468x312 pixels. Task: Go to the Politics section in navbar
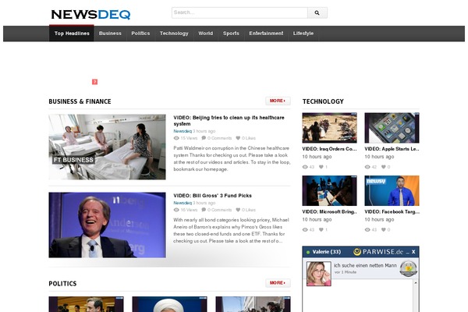click(140, 34)
